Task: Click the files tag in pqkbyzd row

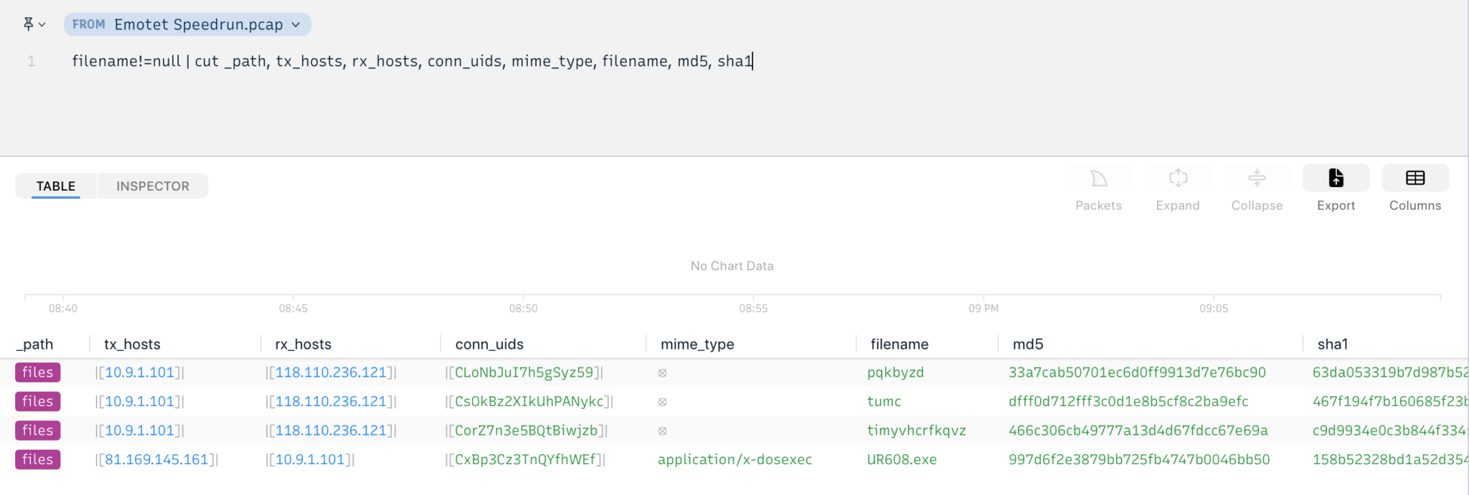Action: (37, 373)
